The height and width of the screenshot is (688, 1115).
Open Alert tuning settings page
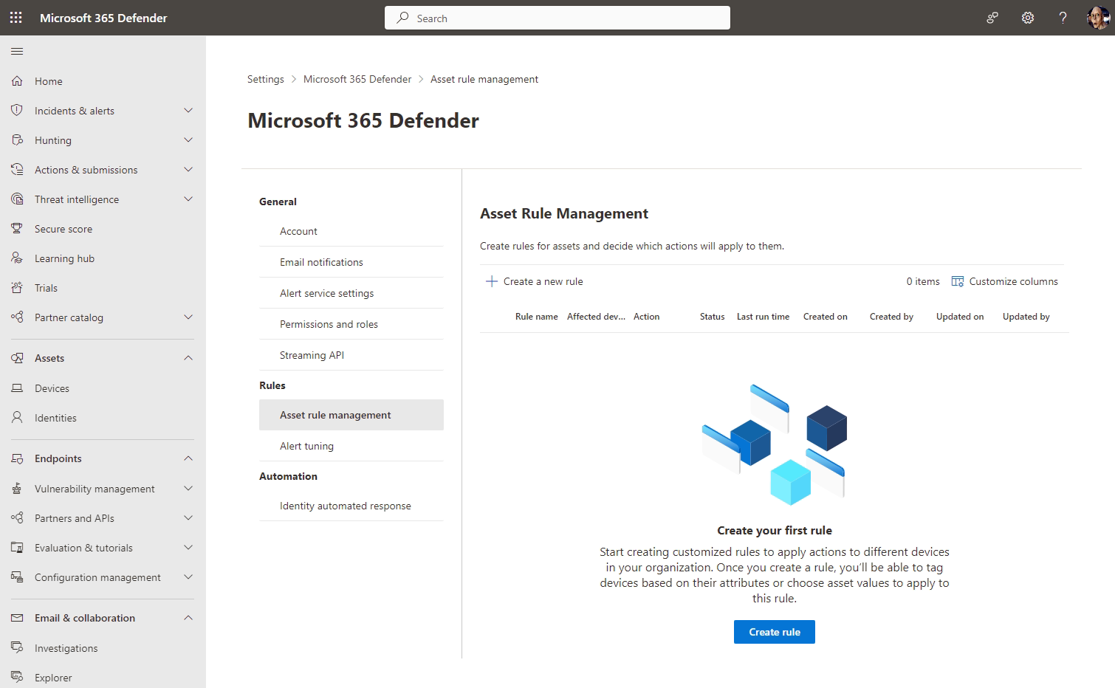(306, 446)
